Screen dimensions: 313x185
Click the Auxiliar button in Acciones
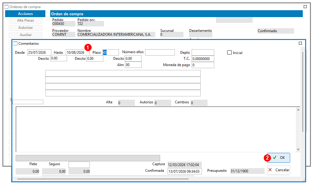pos(26,35)
